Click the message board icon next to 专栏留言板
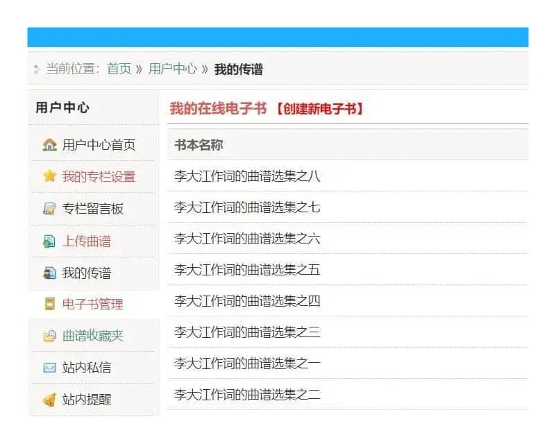 [49, 208]
